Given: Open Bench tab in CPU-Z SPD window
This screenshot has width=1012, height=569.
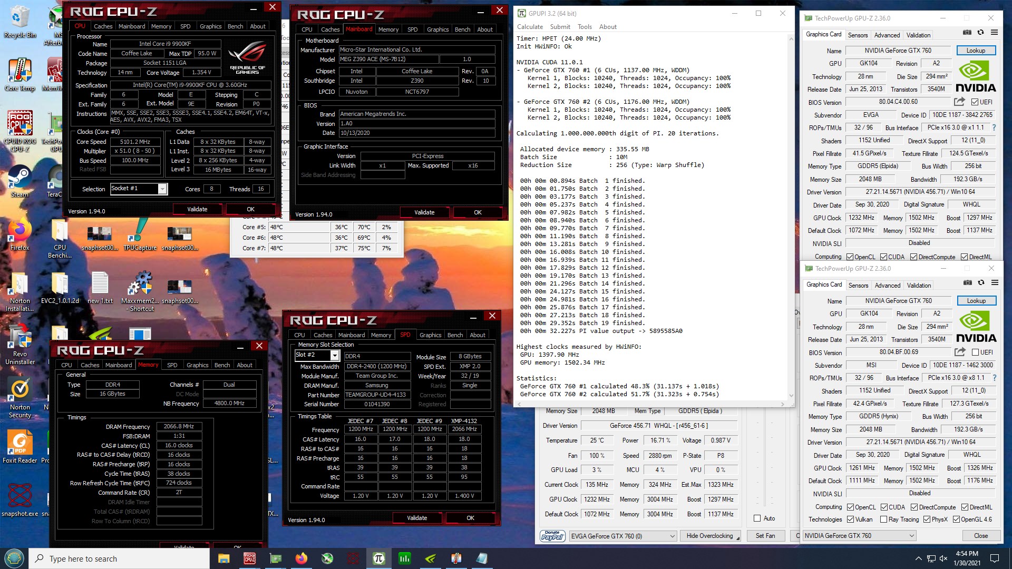Looking at the screenshot, I should tap(455, 335).
